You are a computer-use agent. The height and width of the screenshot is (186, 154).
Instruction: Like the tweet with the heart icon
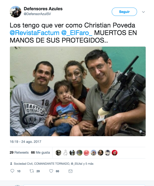(51, 171)
